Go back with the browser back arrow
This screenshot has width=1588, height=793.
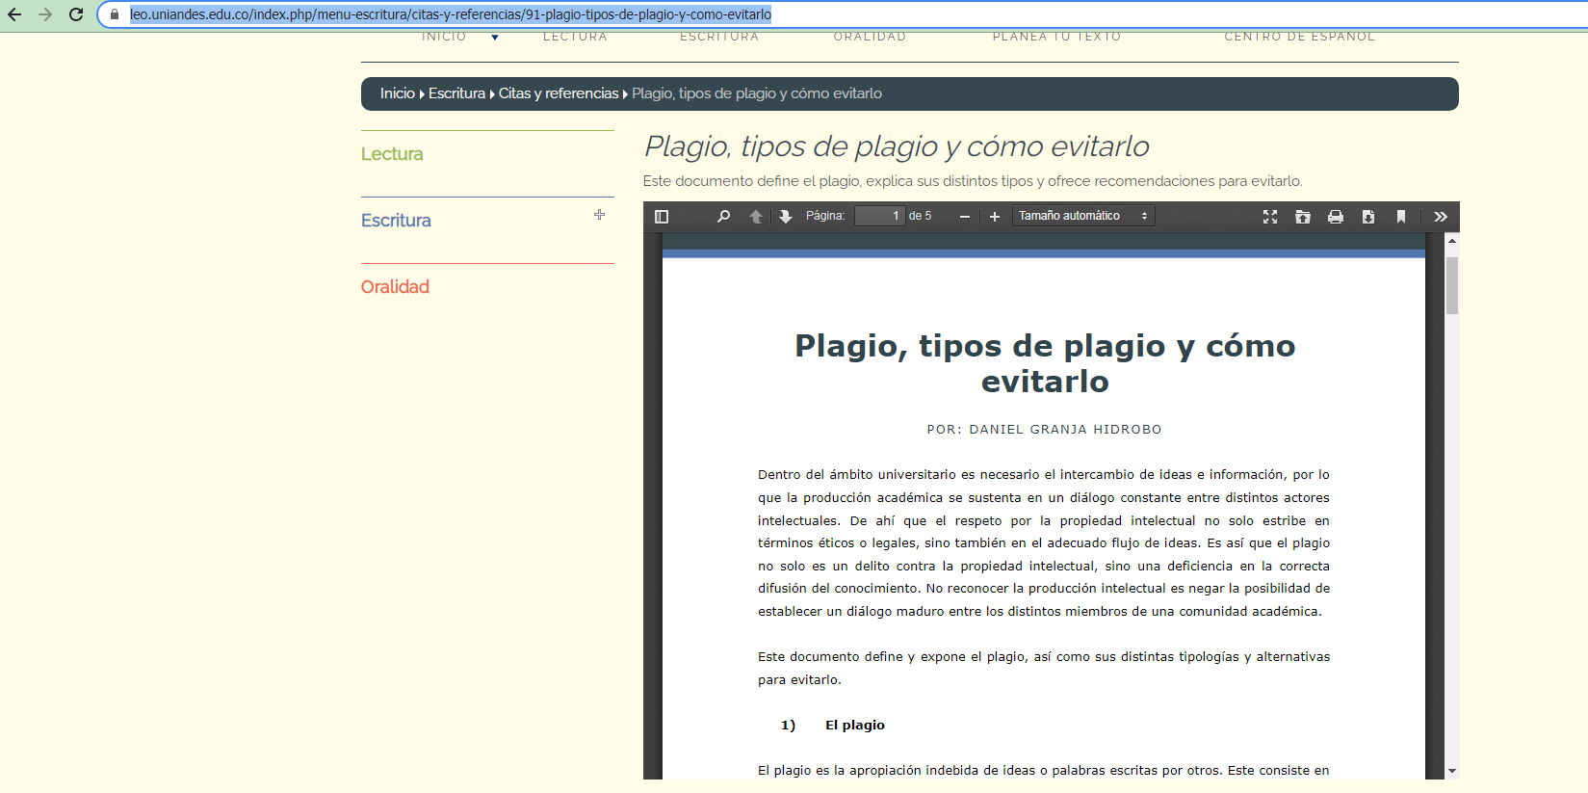click(14, 14)
